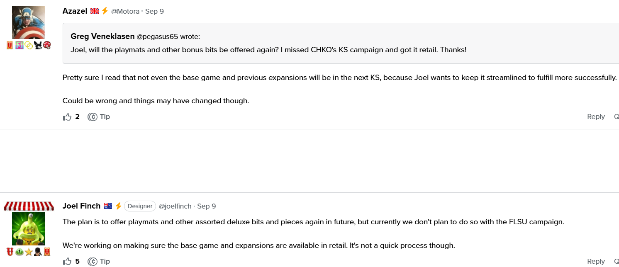This screenshot has height=267, width=619.
Task: Open Greg Veneklasen's profile in quote
Action: tap(102, 36)
